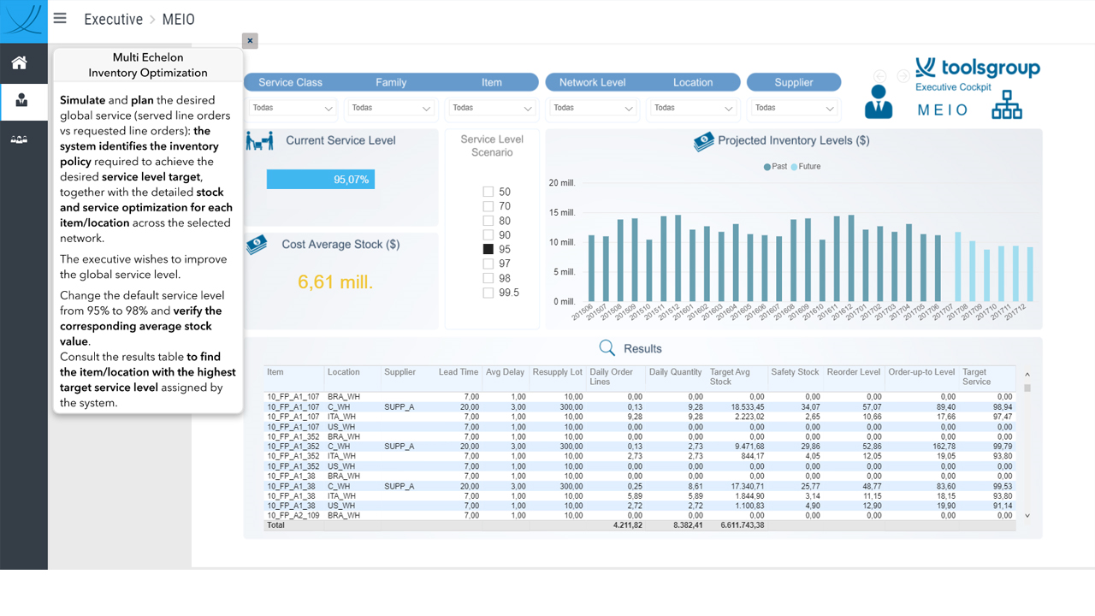Open the Location filter dropdown
The image size is (1095, 616).
[x=693, y=108]
